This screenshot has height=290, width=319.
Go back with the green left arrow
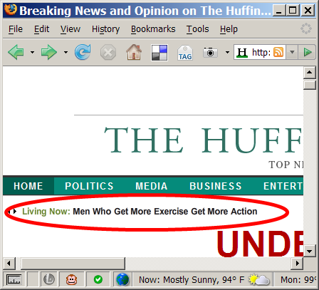pyautogui.click(x=16, y=52)
